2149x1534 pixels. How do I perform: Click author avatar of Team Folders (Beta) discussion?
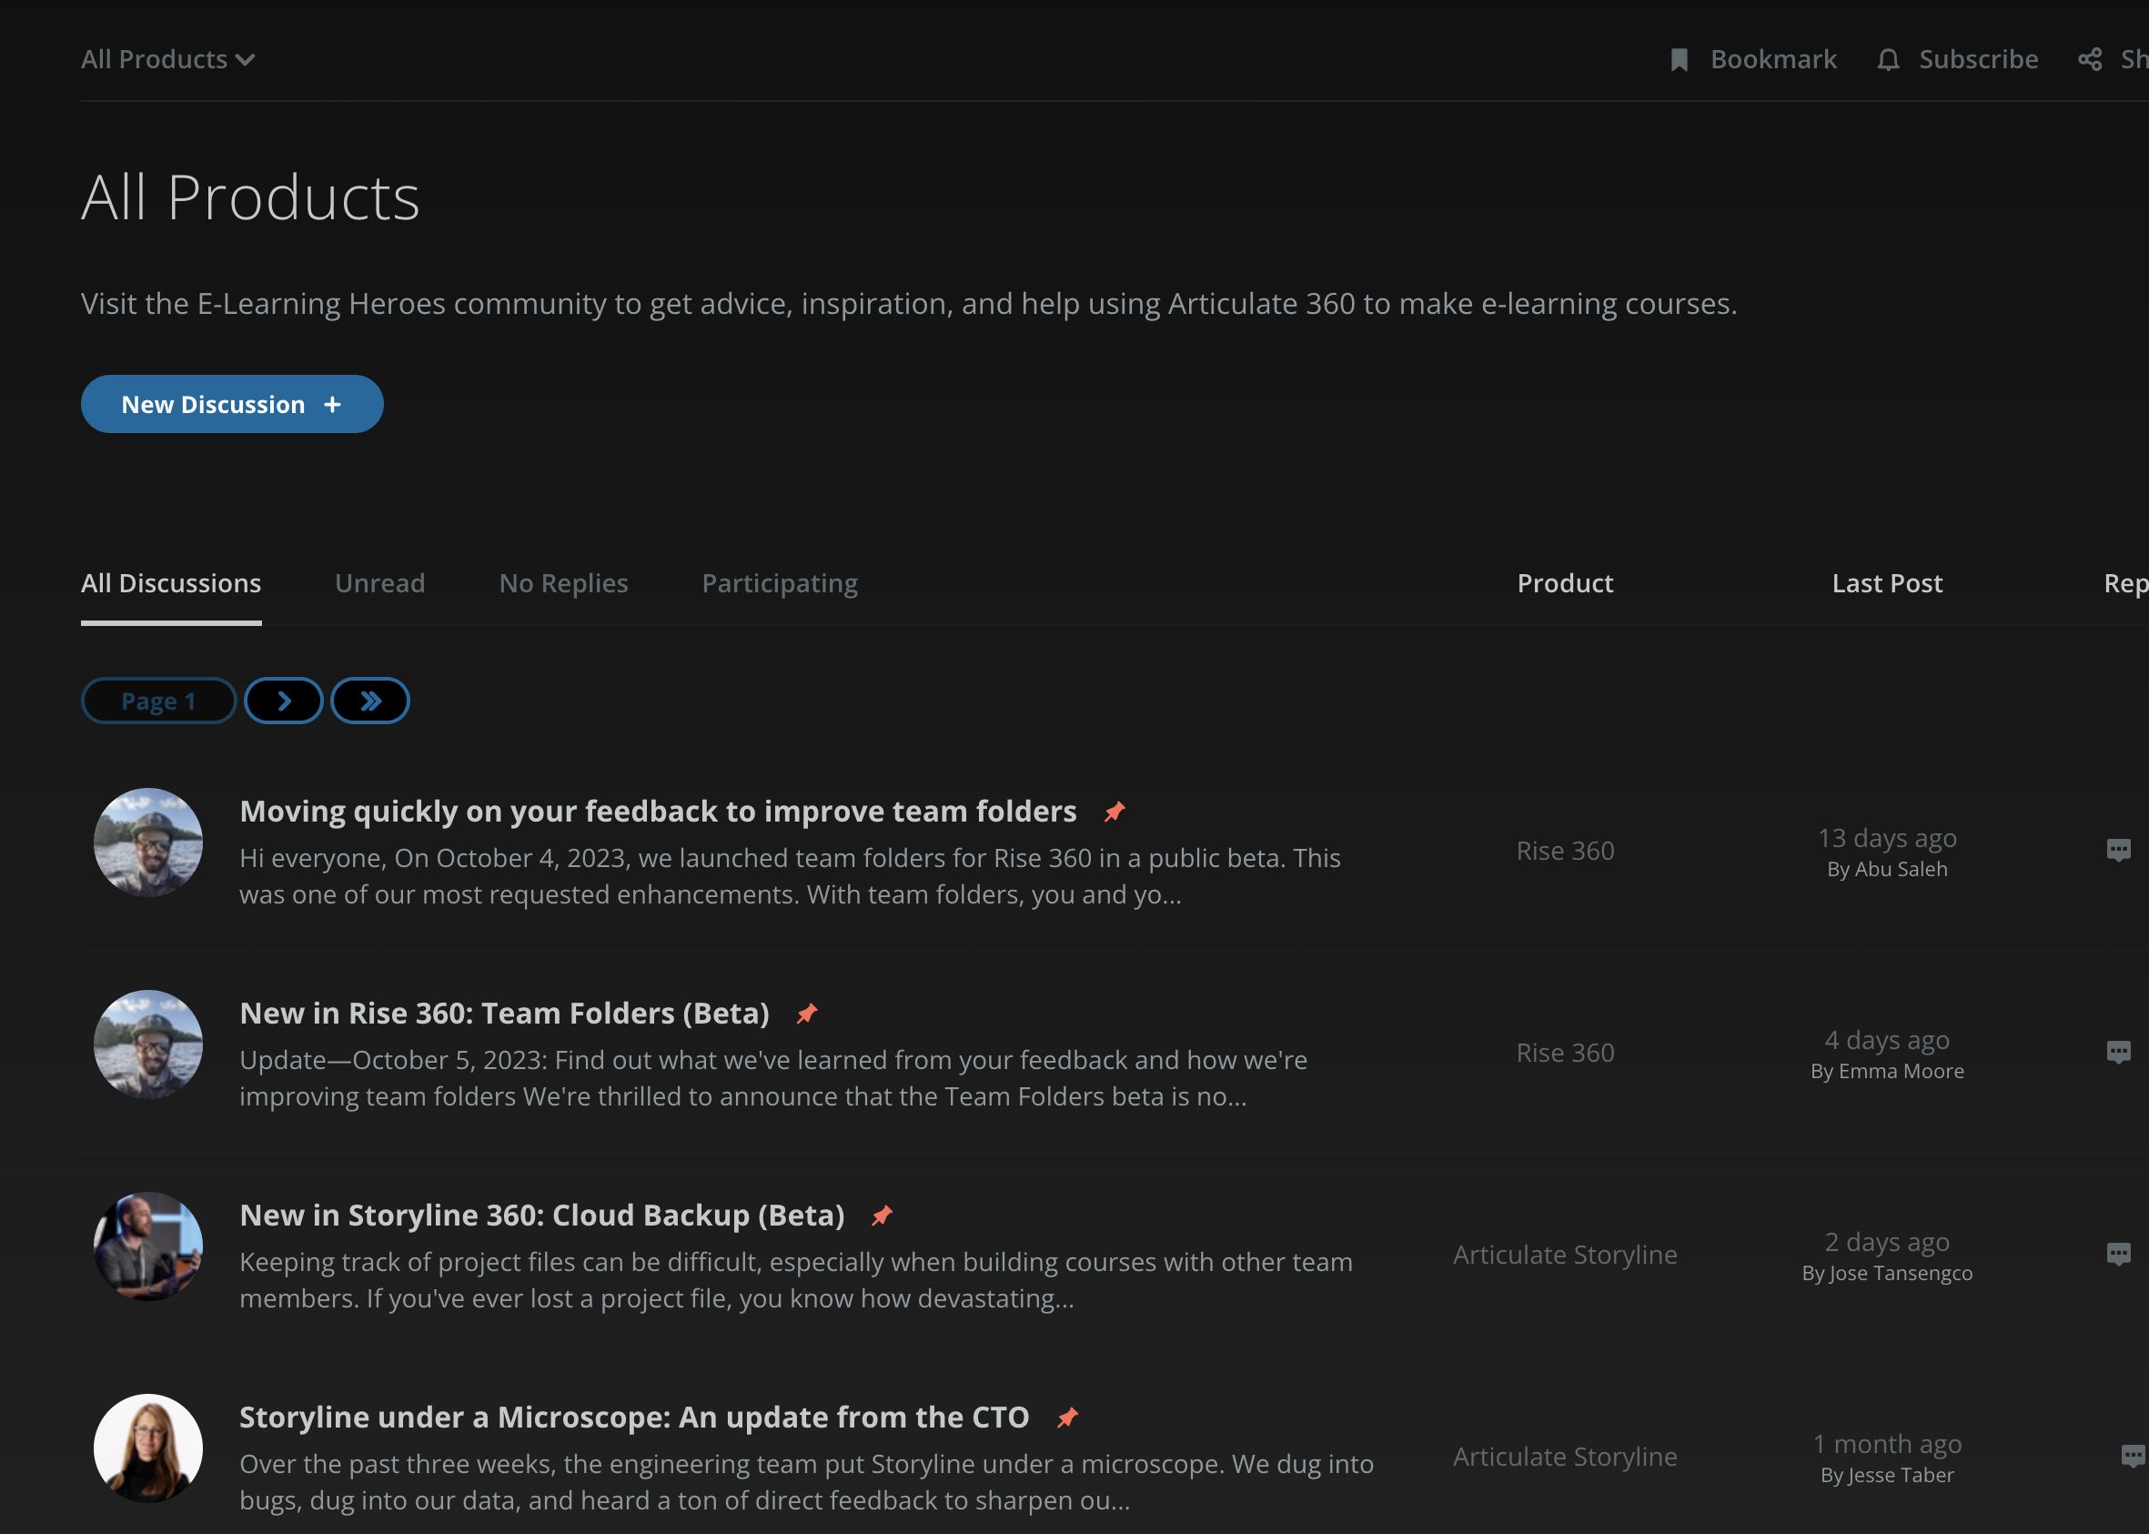pyautogui.click(x=148, y=1045)
